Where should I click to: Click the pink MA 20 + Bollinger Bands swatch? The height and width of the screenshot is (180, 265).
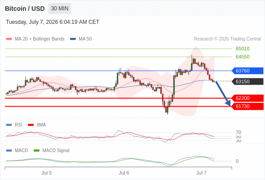[9, 39]
